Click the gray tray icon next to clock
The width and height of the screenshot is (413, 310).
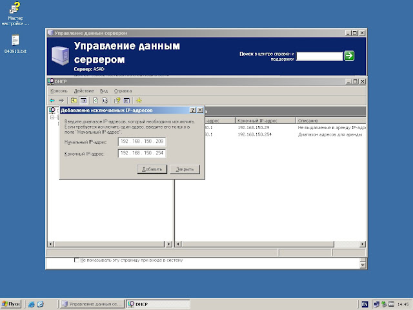pos(391,304)
